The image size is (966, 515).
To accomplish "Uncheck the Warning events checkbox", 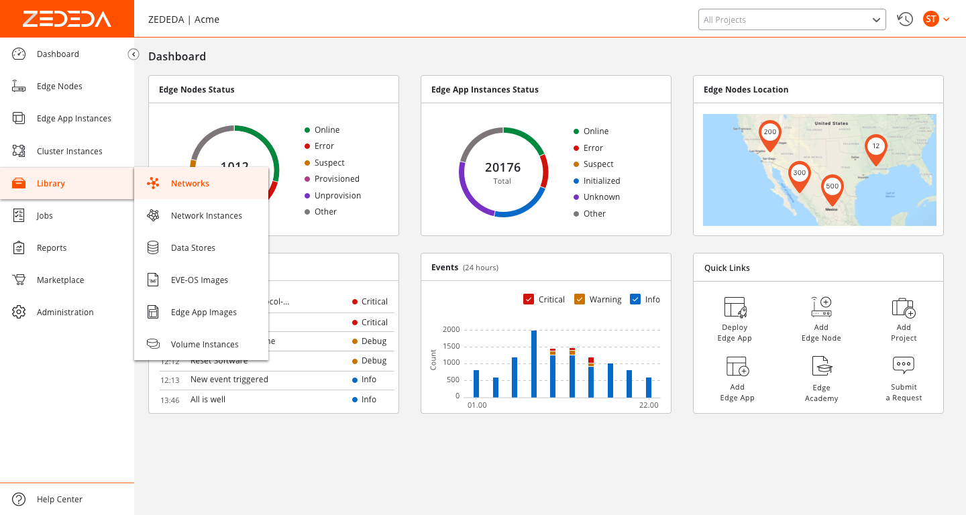I will (580, 299).
